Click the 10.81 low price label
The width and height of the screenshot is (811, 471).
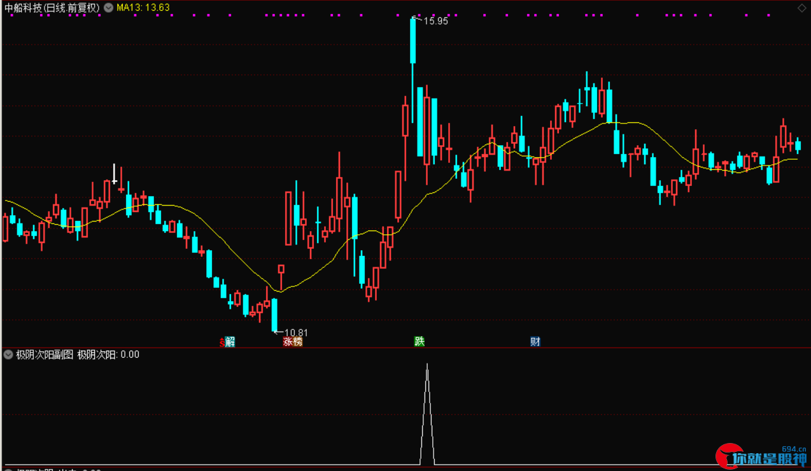coord(296,332)
